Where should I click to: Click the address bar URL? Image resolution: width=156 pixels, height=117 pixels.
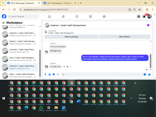(46, 10)
